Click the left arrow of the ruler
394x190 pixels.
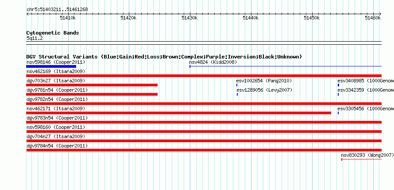pyautogui.click(x=27, y=14)
